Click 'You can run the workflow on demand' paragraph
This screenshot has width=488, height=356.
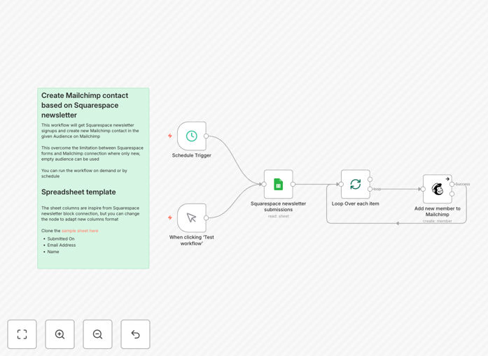click(x=84, y=173)
